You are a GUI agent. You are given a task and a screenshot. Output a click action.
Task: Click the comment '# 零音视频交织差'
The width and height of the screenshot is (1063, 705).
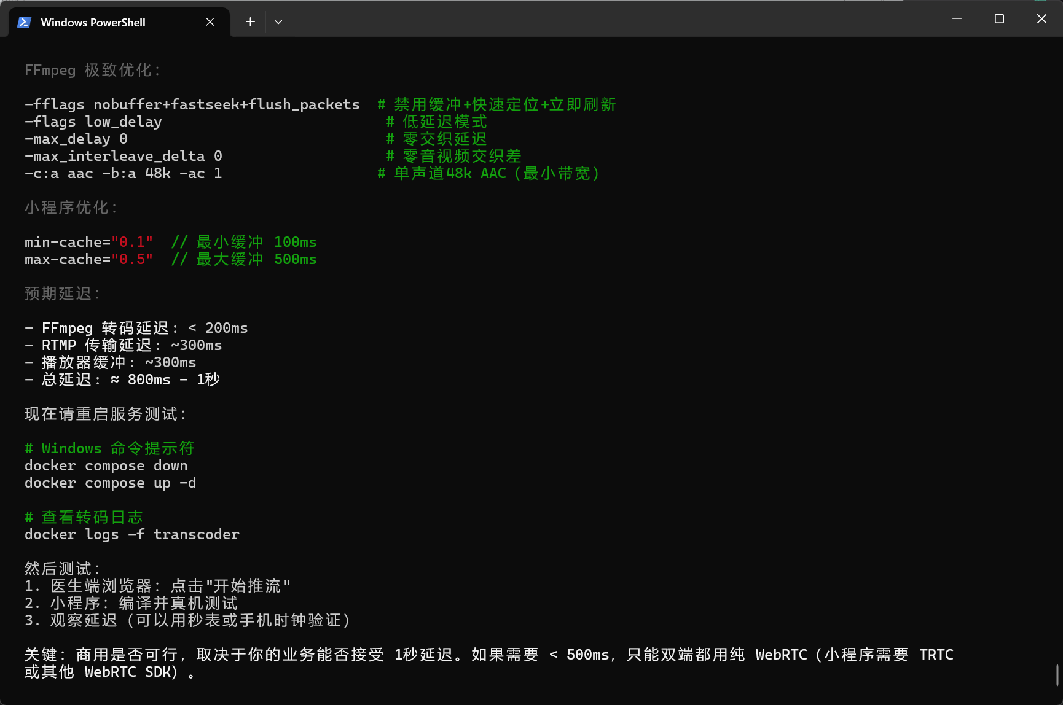pyautogui.click(x=453, y=156)
